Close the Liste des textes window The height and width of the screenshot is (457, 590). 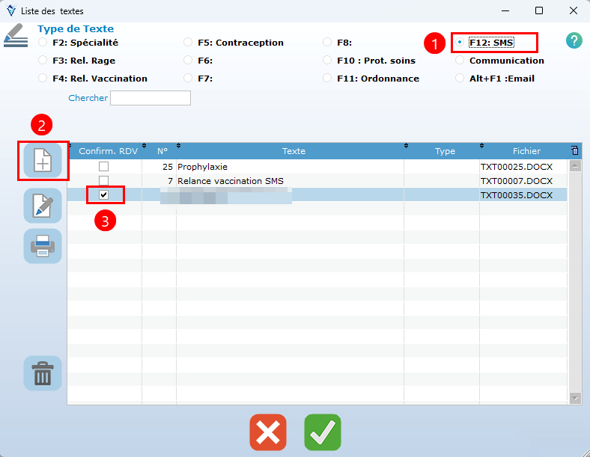click(573, 10)
